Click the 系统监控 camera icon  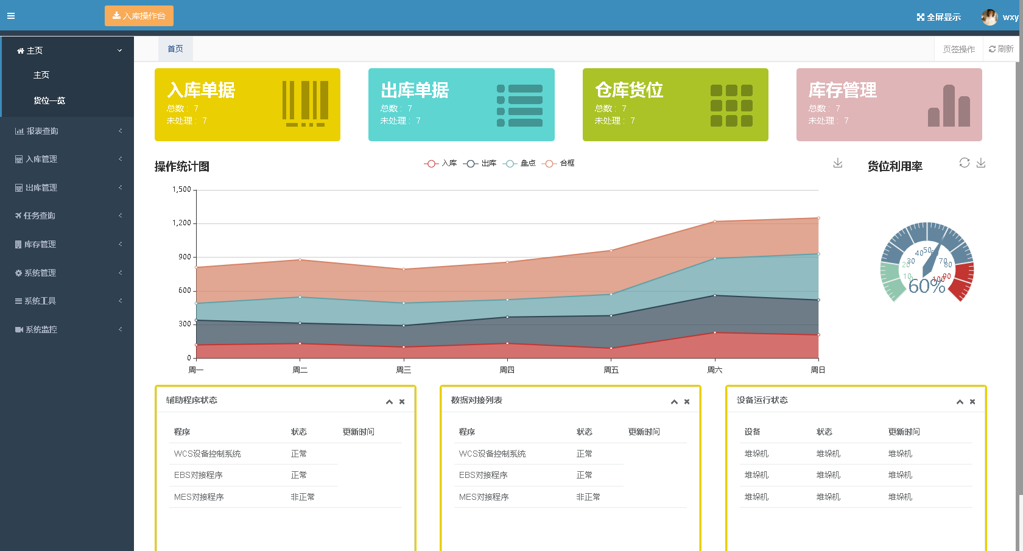[19, 329]
